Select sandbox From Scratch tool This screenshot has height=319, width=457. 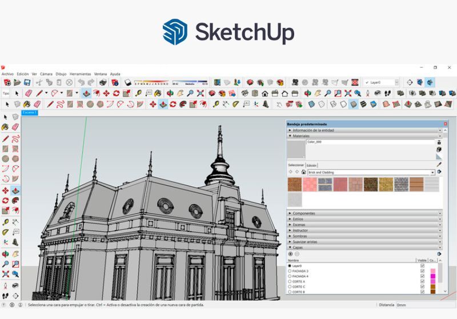click(x=396, y=104)
